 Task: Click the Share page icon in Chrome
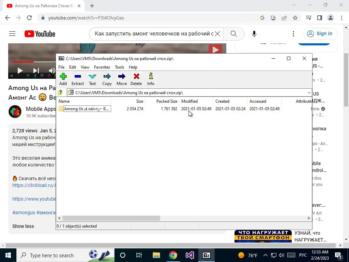(x=284, y=18)
